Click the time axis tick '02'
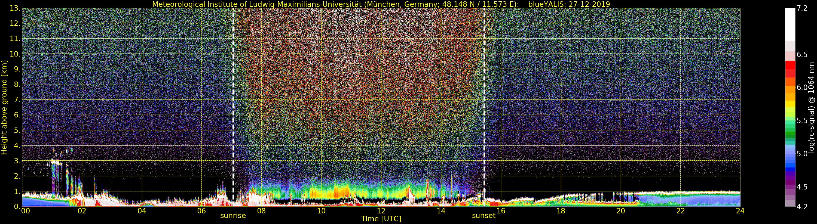This screenshot has width=817, height=224. pos(82,211)
